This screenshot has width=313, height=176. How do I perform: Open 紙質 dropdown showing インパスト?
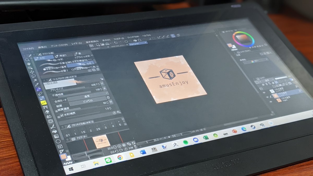[88, 101]
